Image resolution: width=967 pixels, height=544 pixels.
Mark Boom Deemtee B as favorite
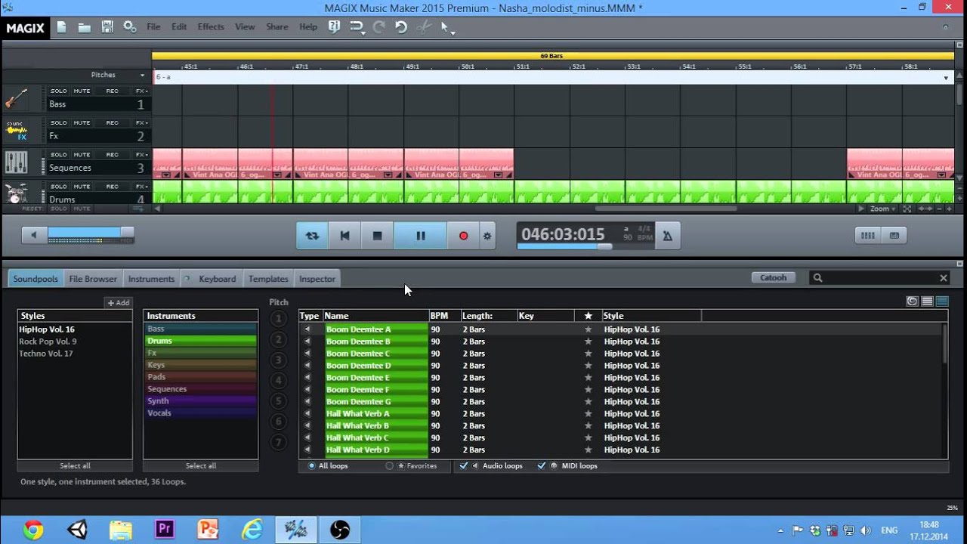(588, 342)
